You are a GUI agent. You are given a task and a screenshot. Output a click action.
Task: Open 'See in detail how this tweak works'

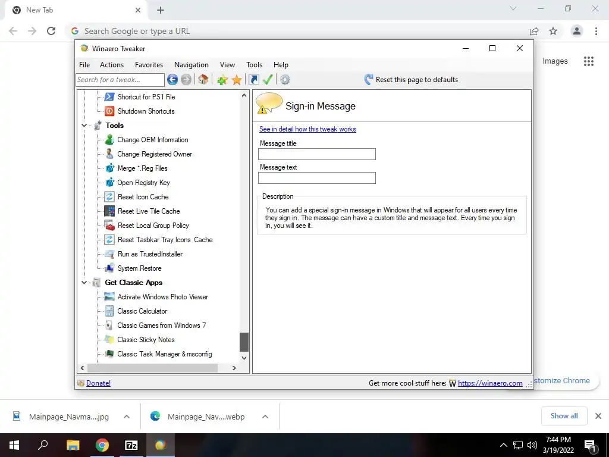(x=307, y=129)
